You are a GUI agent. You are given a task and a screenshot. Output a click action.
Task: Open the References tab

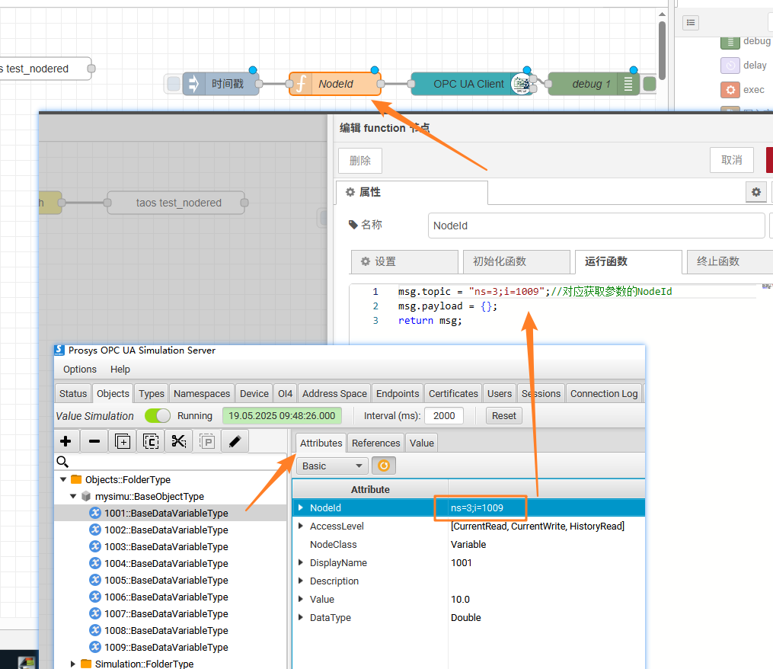pos(375,443)
